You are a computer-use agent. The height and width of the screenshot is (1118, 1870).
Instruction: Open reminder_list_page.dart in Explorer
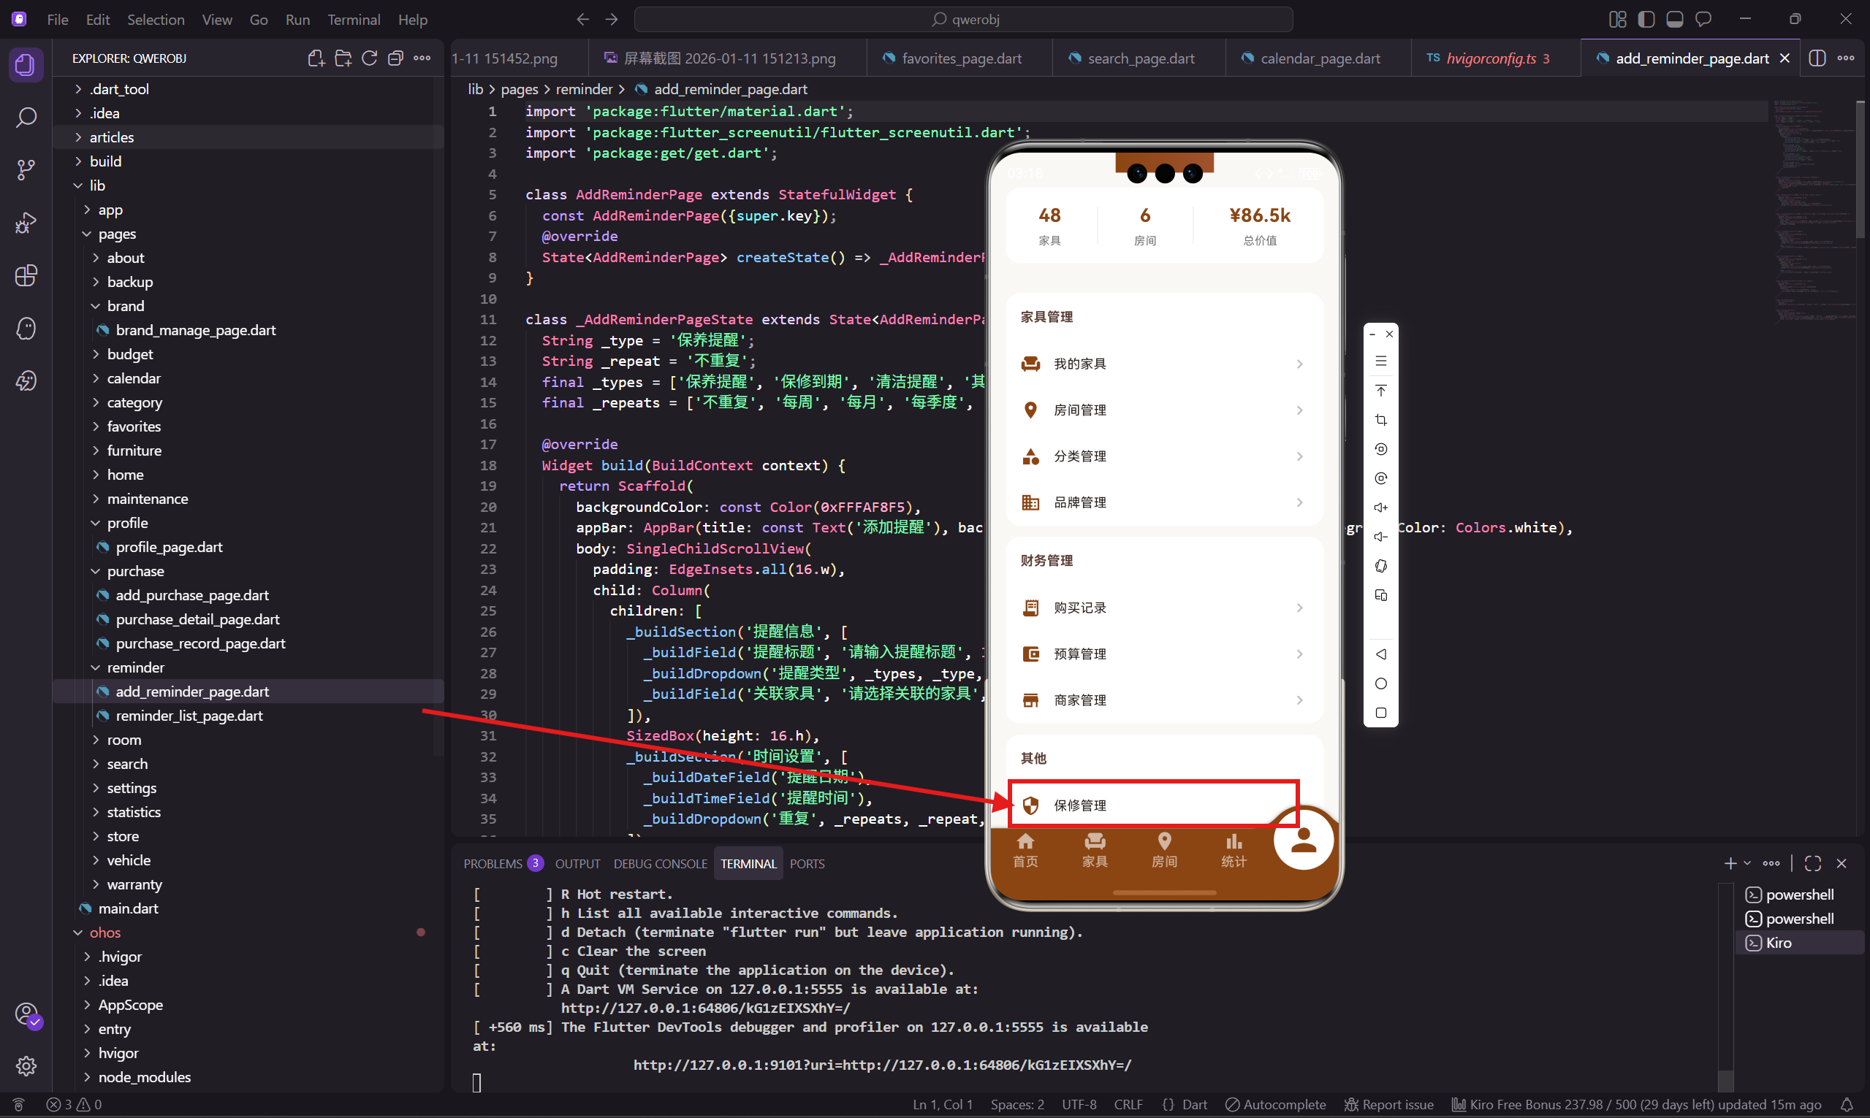pyautogui.click(x=248, y=716)
